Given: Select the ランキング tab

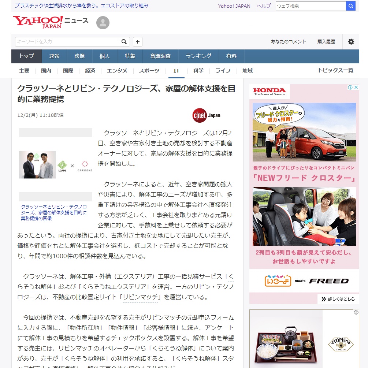Looking at the screenshot, I should click(198, 56).
